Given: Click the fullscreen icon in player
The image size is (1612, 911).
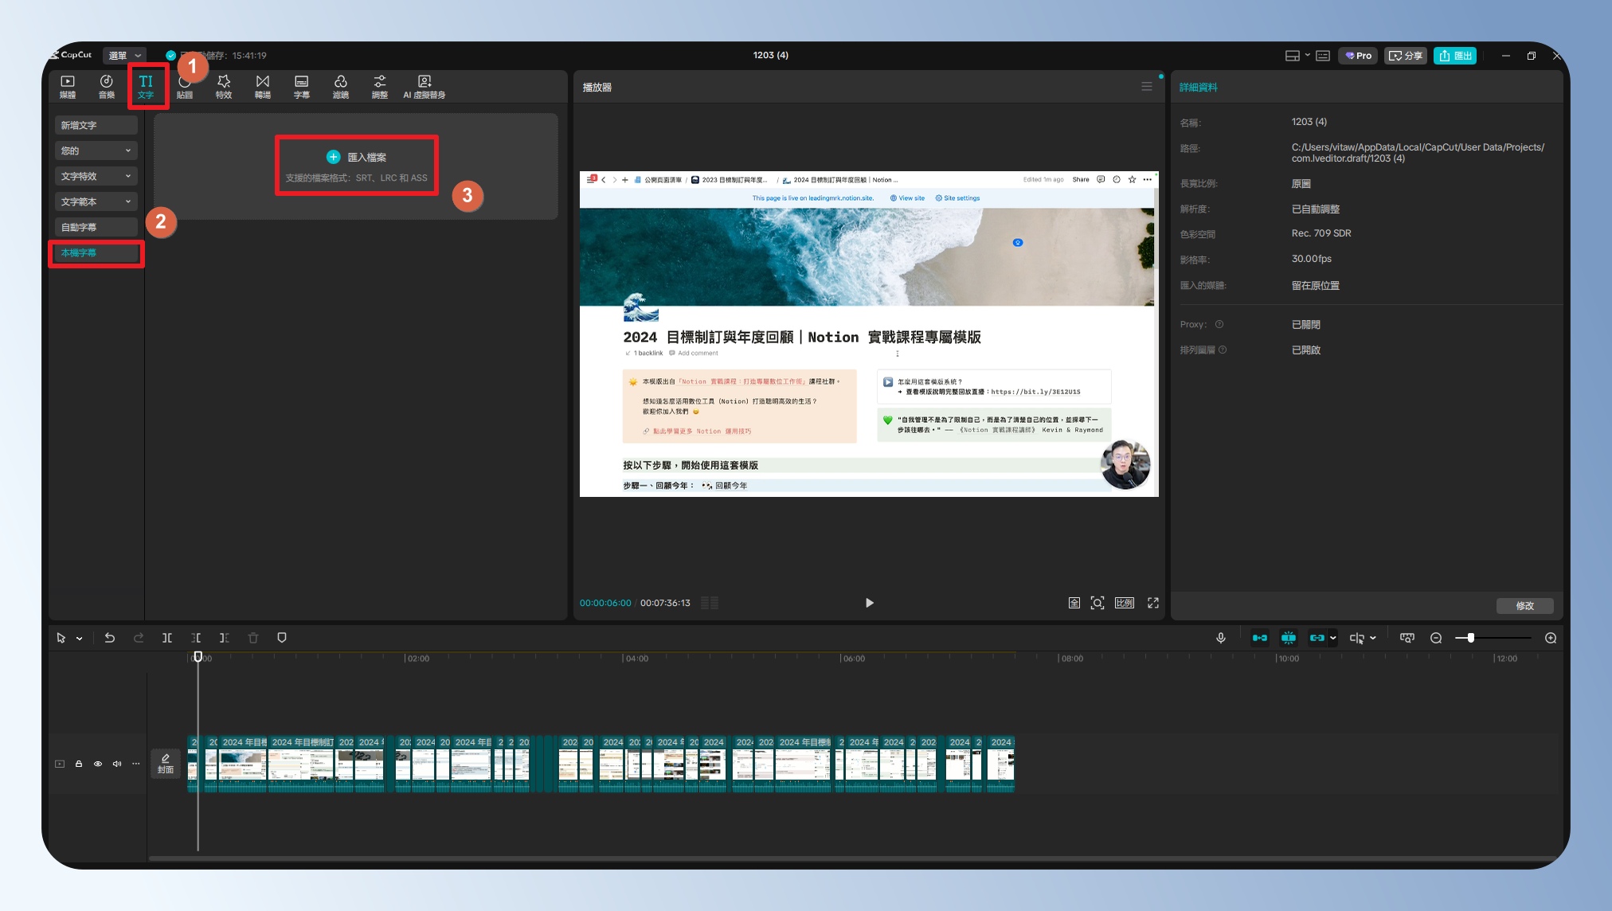Looking at the screenshot, I should tap(1152, 603).
